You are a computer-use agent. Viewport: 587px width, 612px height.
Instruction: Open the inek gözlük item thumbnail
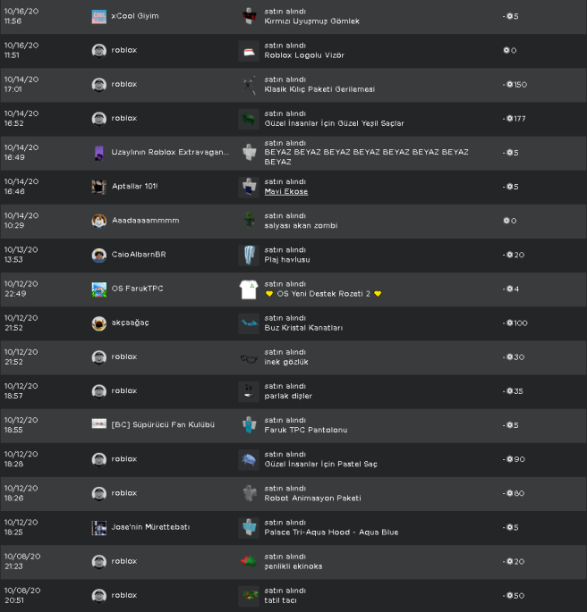coord(249,357)
